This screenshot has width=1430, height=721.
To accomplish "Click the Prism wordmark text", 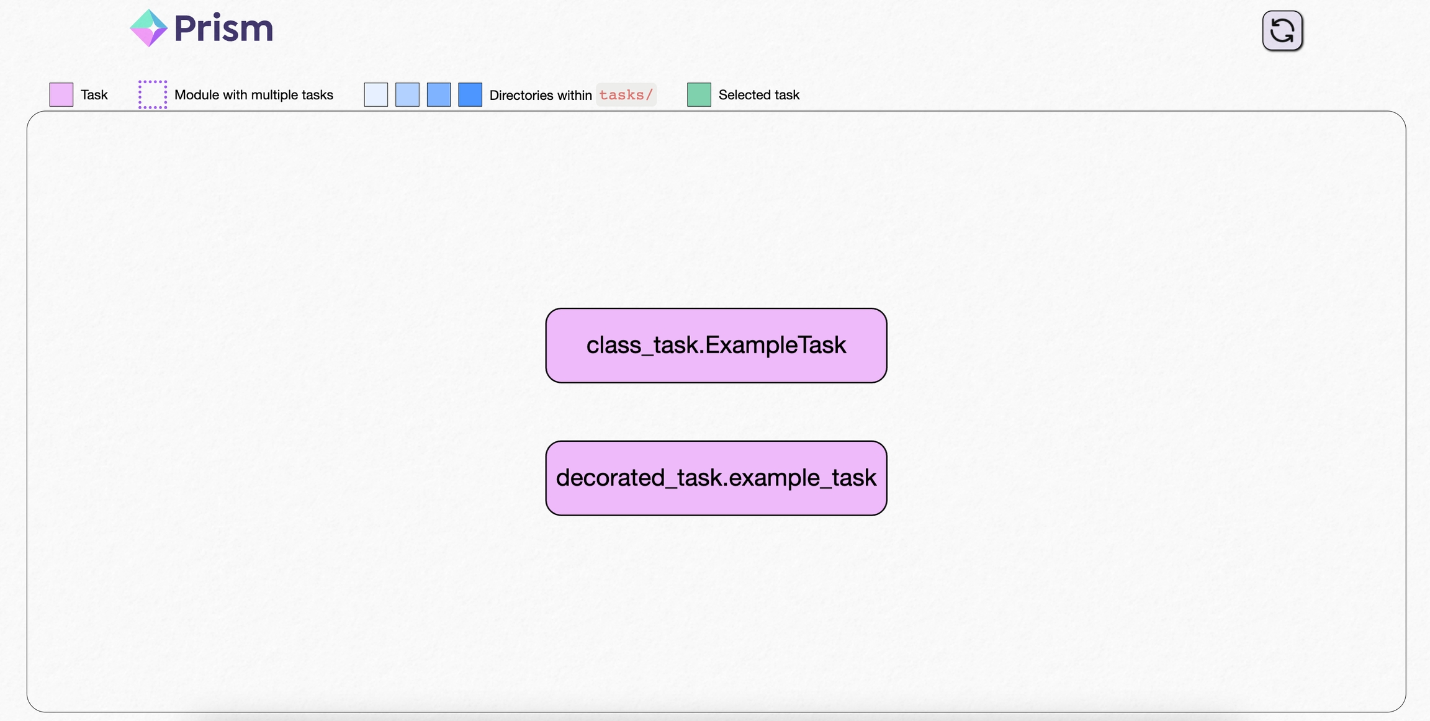I will [x=223, y=29].
